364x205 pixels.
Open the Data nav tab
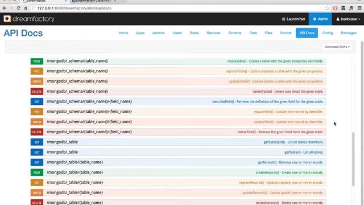(x=253, y=33)
